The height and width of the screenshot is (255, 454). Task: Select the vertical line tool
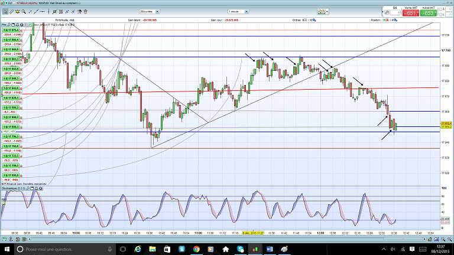48,12
